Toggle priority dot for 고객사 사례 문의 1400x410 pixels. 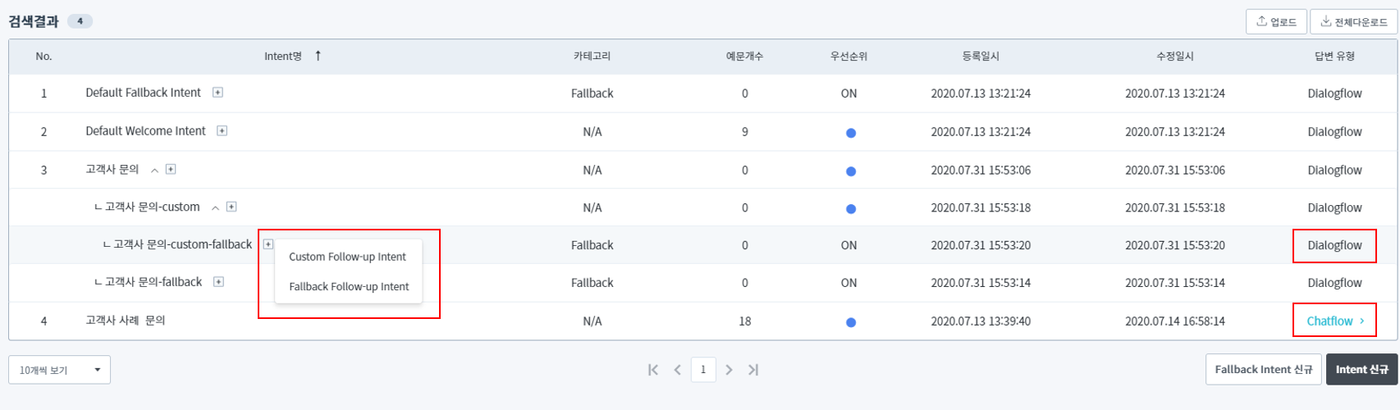(850, 322)
